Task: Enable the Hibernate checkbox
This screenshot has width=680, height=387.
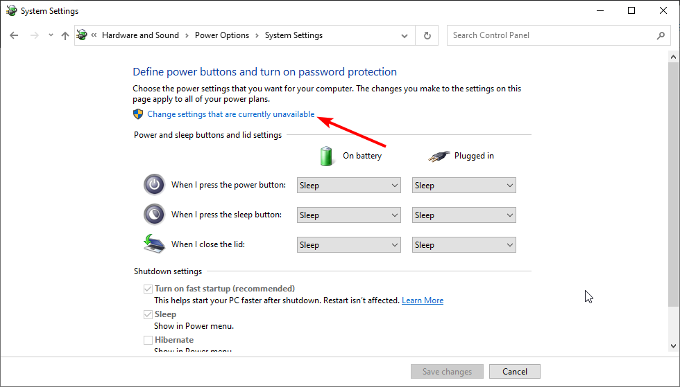Action: pyautogui.click(x=148, y=340)
